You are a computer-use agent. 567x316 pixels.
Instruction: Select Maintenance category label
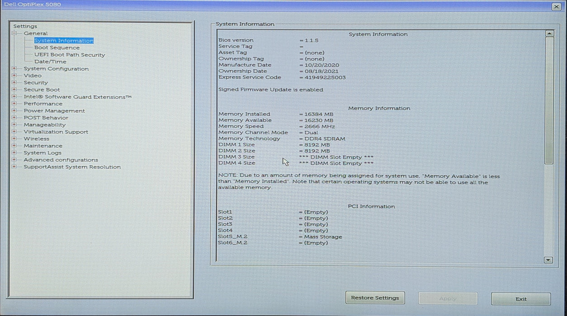pyautogui.click(x=43, y=146)
